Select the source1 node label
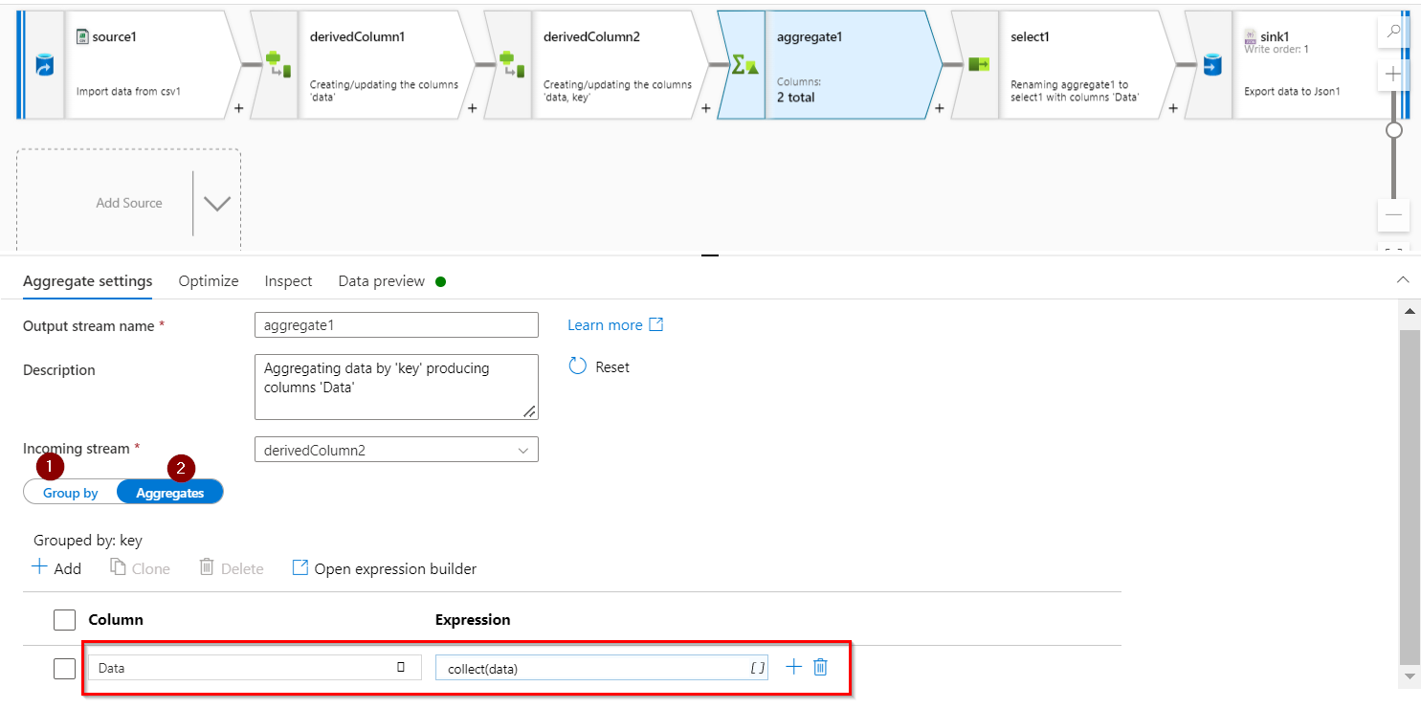This screenshot has height=709, width=1421. 114,36
